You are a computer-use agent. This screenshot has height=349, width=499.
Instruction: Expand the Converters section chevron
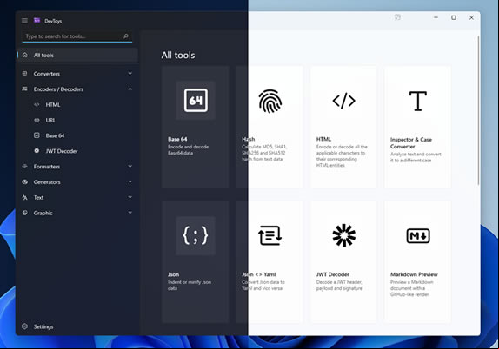point(130,74)
